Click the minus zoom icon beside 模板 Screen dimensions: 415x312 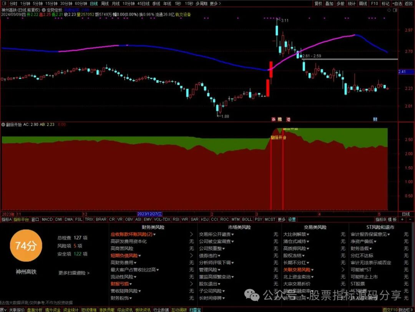tap(410, 219)
